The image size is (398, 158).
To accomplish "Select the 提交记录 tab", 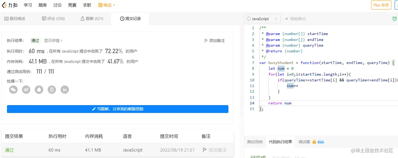I will pos(130,19).
